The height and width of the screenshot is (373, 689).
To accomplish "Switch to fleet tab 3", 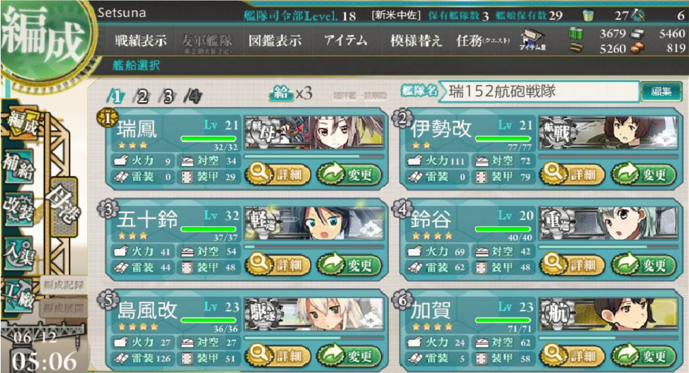I will click(x=167, y=96).
